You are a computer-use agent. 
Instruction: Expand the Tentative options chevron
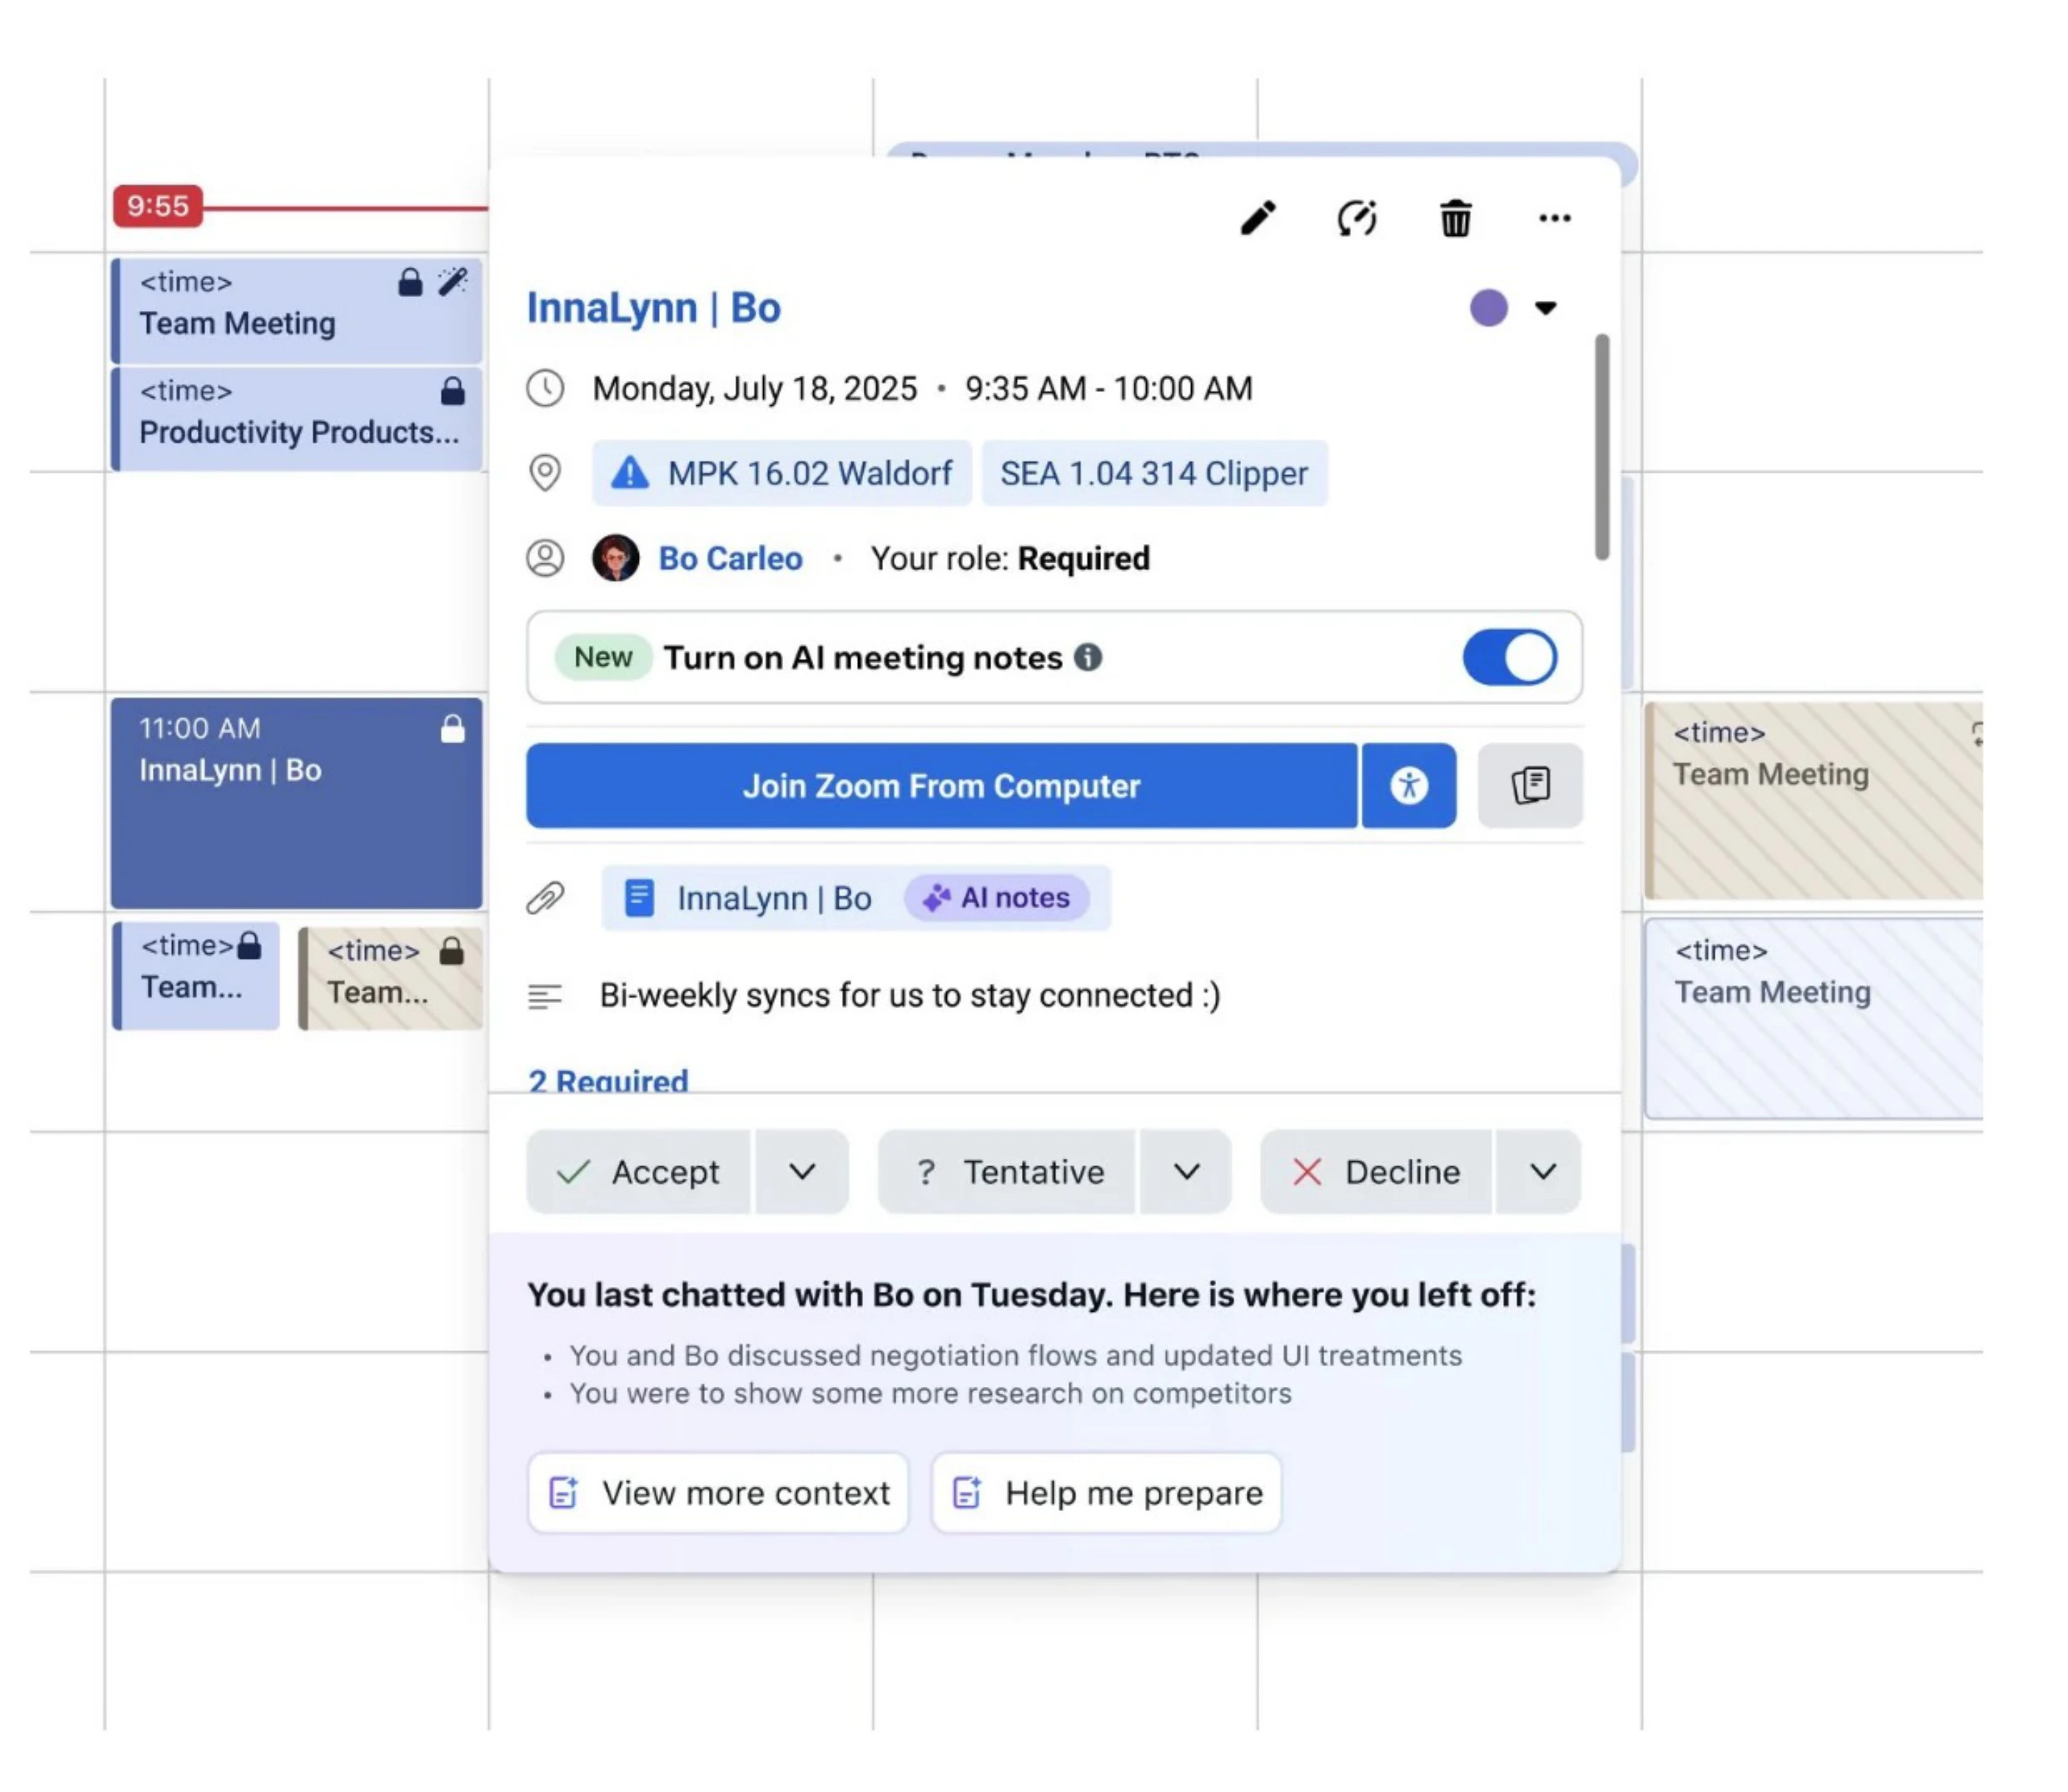1186,1172
